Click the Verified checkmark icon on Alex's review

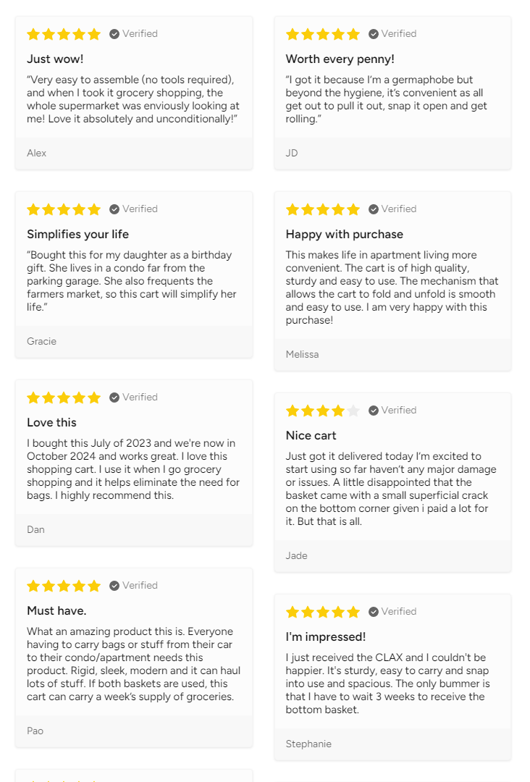click(x=114, y=34)
